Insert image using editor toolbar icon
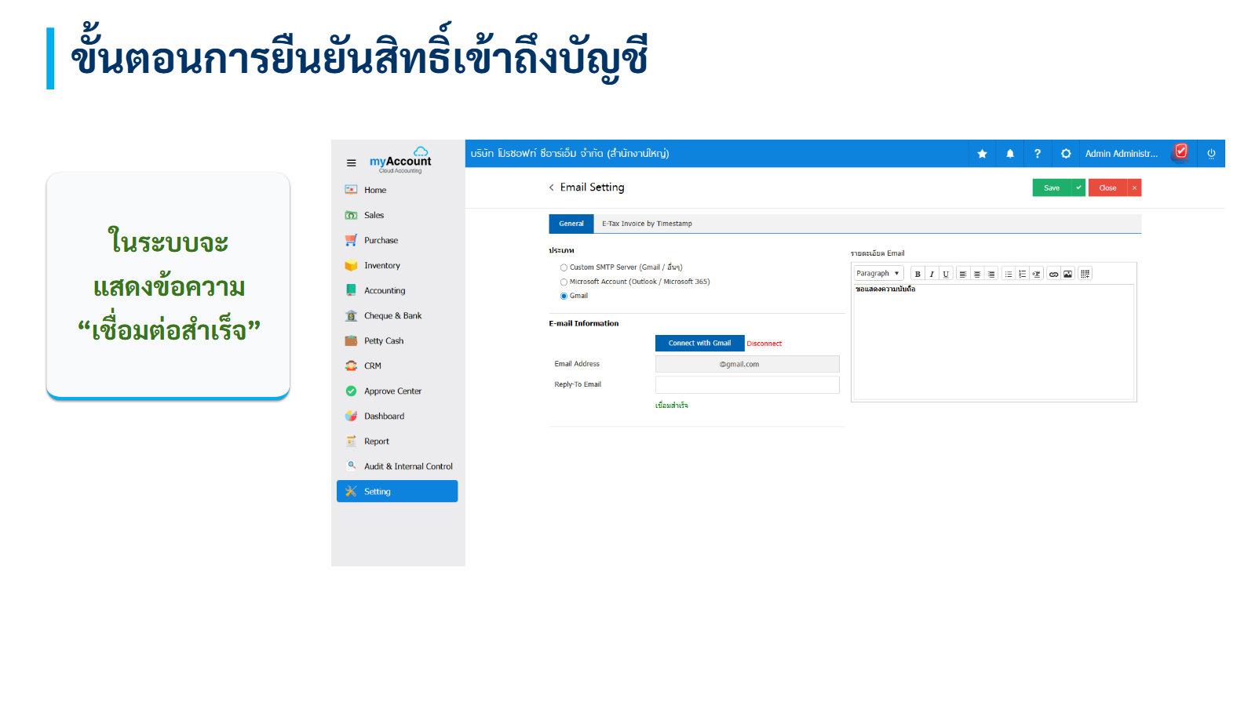Image resolution: width=1255 pixels, height=706 pixels. [x=1067, y=274]
